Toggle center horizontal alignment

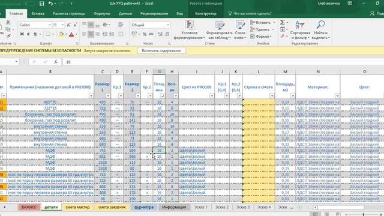pyautogui.click(x=91, y=34)
